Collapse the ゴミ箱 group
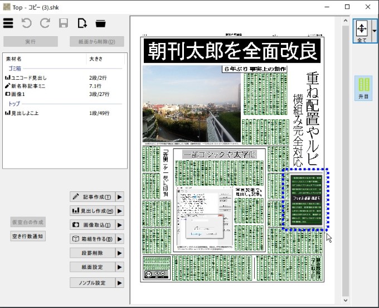The height and width of the screenshot is (308, 379). click(x=14, y=69)
